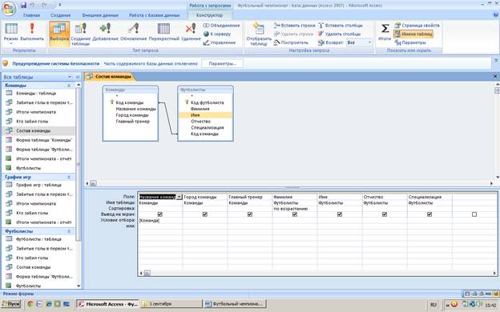
Task: Click Вставить строки
Action: point(294,25)
